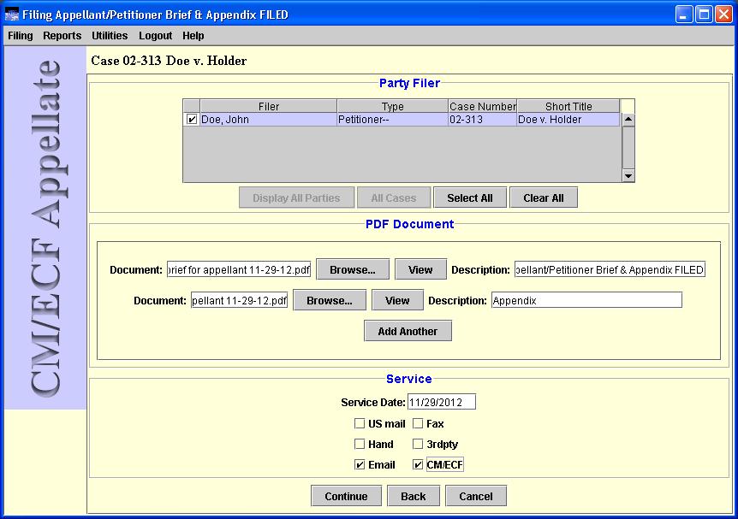Viewport: 738px width, 519px height.
Task: Open the Utilities menu
Action: click(110, 36)
